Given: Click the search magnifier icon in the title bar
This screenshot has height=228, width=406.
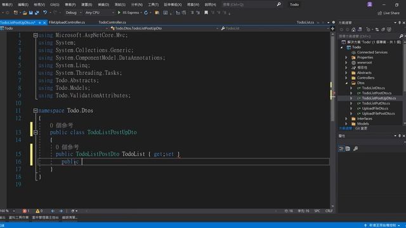Looking at the screenshot, I should [x=278, y=4].
